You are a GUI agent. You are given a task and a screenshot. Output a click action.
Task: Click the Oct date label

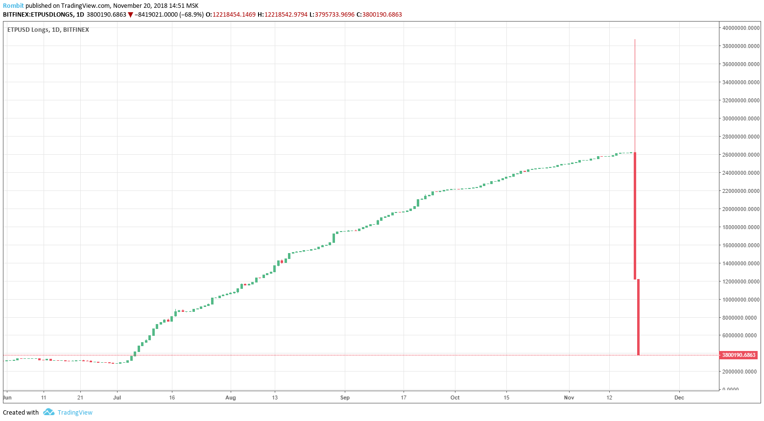455,398
